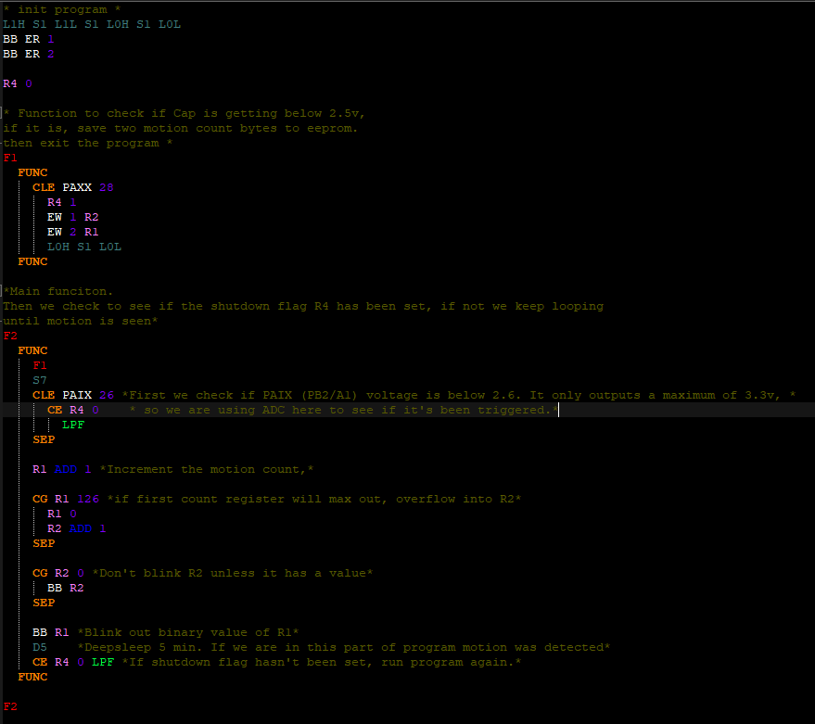This screenshot has height=724, width=815.
Task: Select the 'CLE PAXX 28' condition line
Action: point(73,187)
